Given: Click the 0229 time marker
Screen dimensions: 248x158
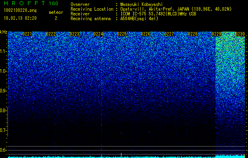Looking at the screenshot, I should point(216,34).
